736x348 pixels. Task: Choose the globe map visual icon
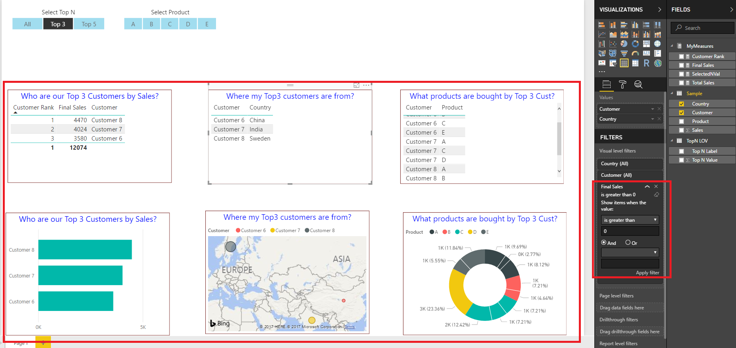click(x=658, y=44)
